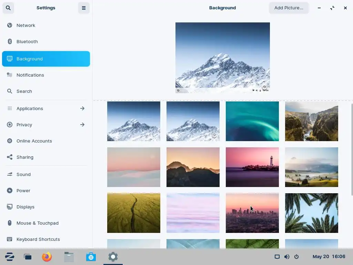Click the Notifications icon in sidebar
This screenshot has width=353, height=265.
pos(9,75)
